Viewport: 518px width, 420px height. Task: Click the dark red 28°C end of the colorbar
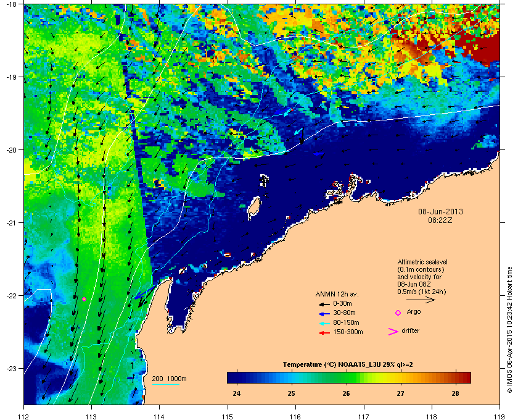(464, 377)
